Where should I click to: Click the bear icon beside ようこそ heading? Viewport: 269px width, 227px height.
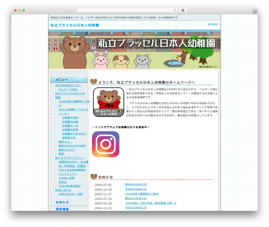[x=94, y=82]
